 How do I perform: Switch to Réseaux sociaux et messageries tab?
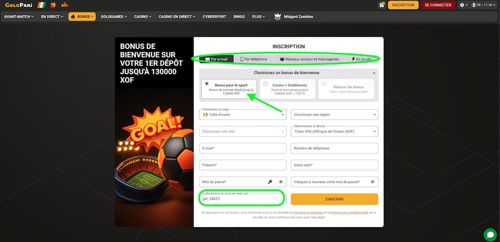(309, 59)
